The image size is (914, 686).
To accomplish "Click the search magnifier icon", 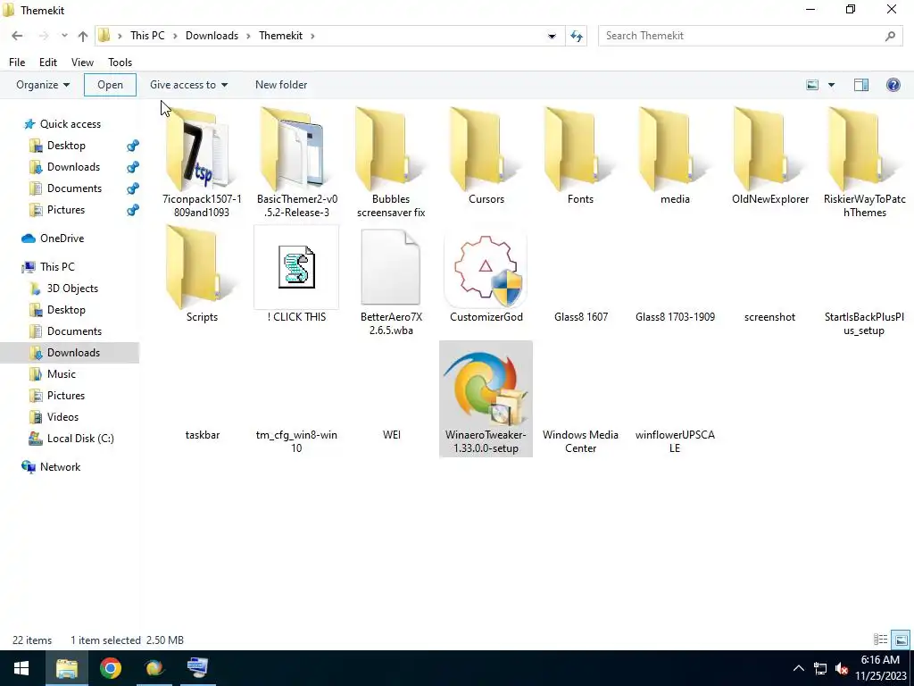I will [x=890, y=36].
